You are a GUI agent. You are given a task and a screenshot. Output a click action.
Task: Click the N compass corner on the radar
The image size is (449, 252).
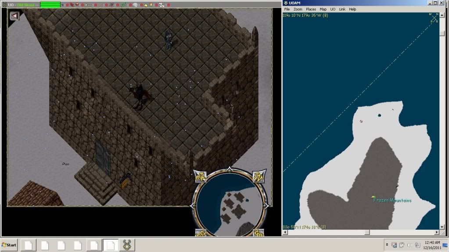pyautogui.click(x=259, y=176)
